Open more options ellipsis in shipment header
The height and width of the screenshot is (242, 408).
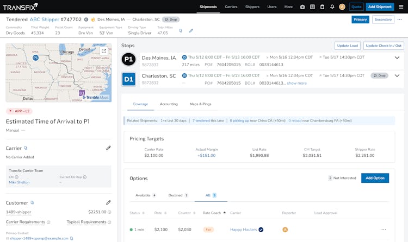point(400,20)
